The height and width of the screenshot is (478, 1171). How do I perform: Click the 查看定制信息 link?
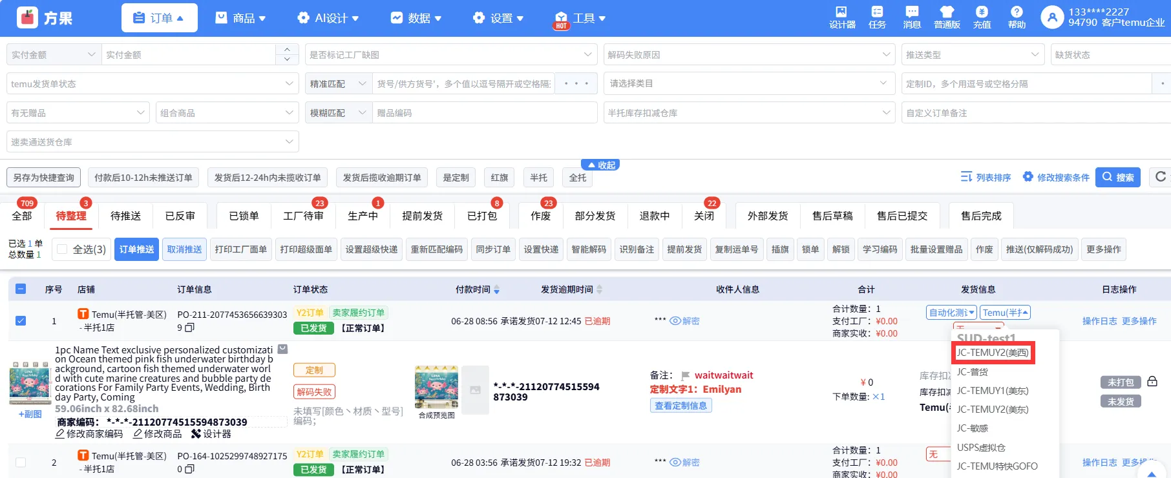(x=680, y=406)
